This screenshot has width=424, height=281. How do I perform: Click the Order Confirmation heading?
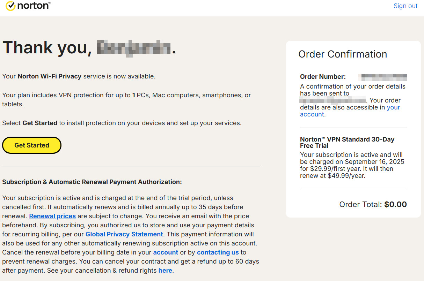[x=343, y=54]
